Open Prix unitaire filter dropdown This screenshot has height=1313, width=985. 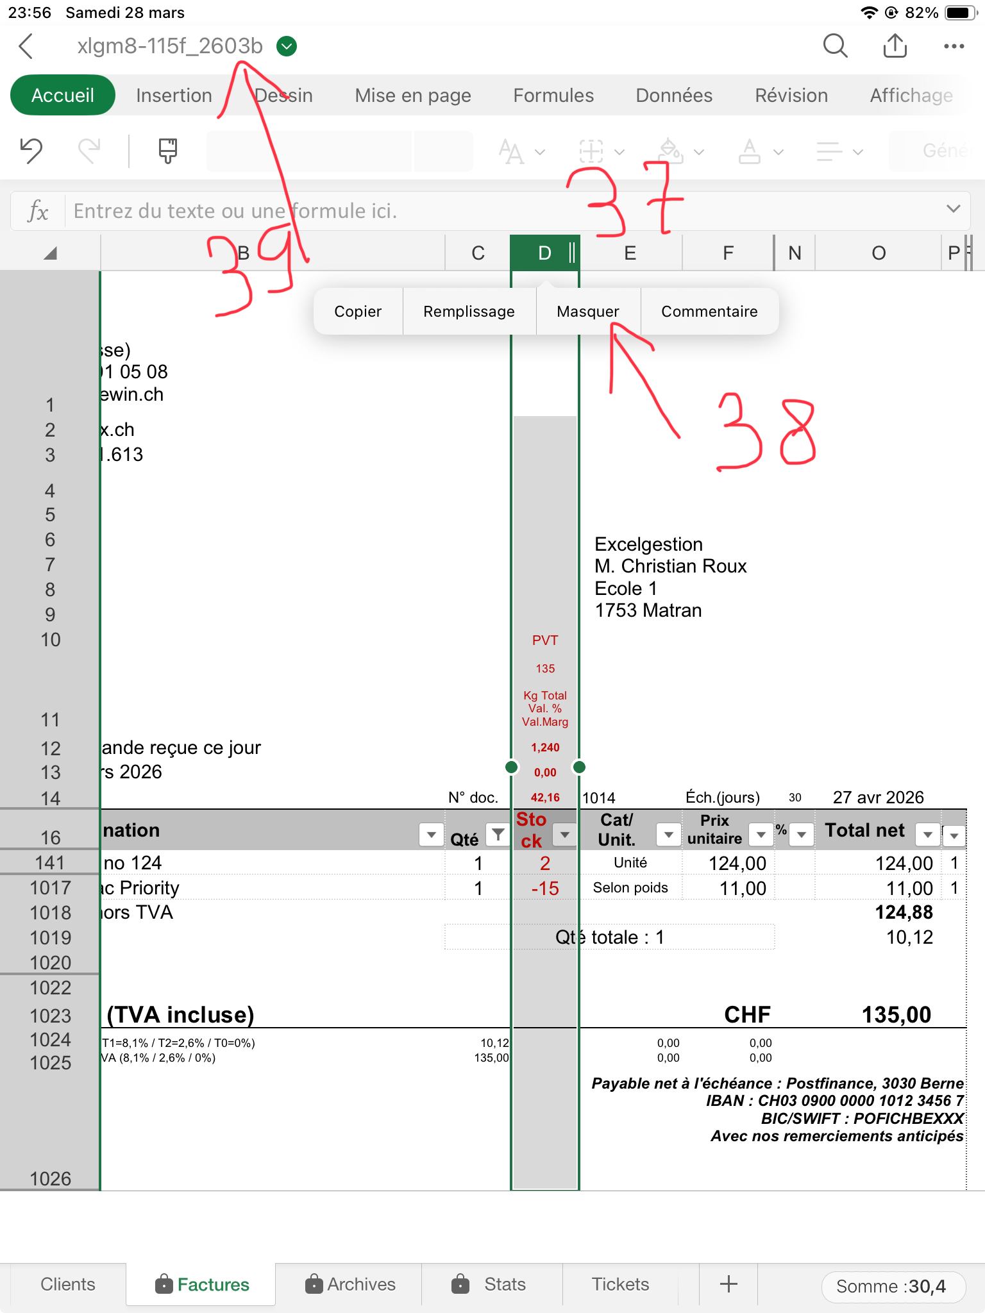761,834
